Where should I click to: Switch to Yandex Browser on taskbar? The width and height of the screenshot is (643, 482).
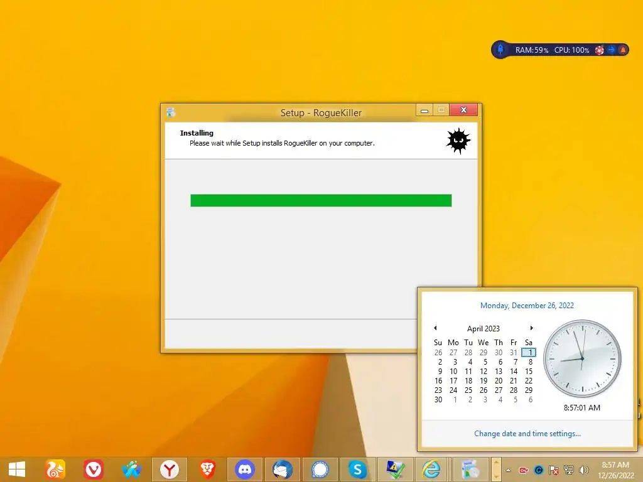click(x=170, y=469)
